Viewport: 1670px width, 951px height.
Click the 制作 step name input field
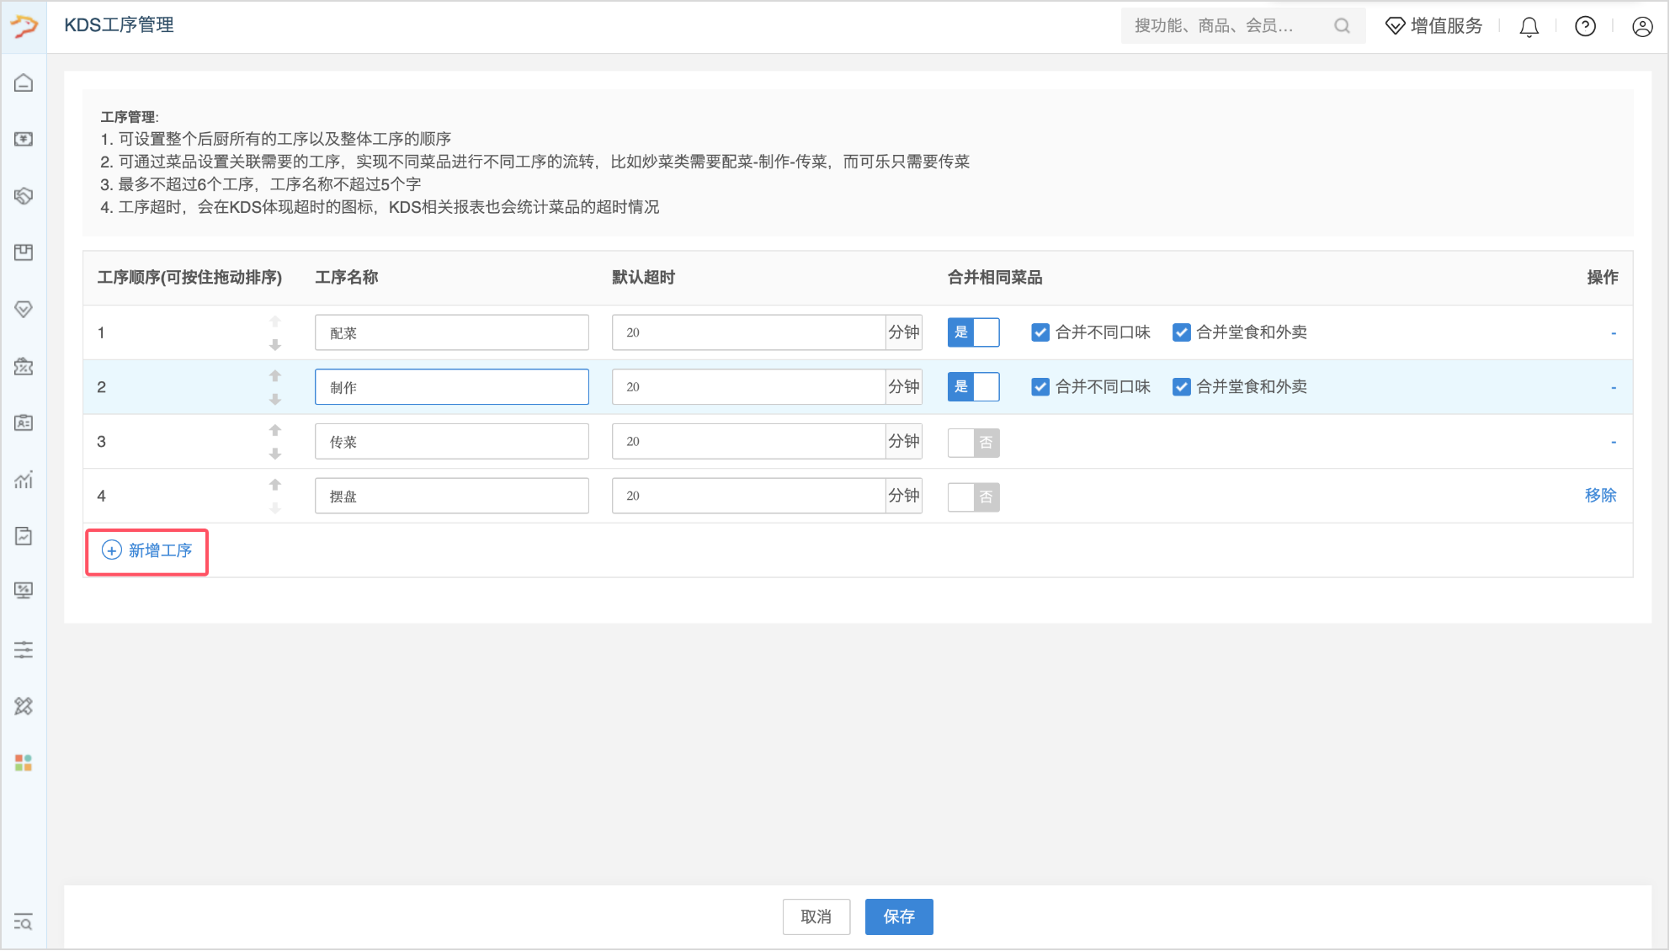(452, 387)
